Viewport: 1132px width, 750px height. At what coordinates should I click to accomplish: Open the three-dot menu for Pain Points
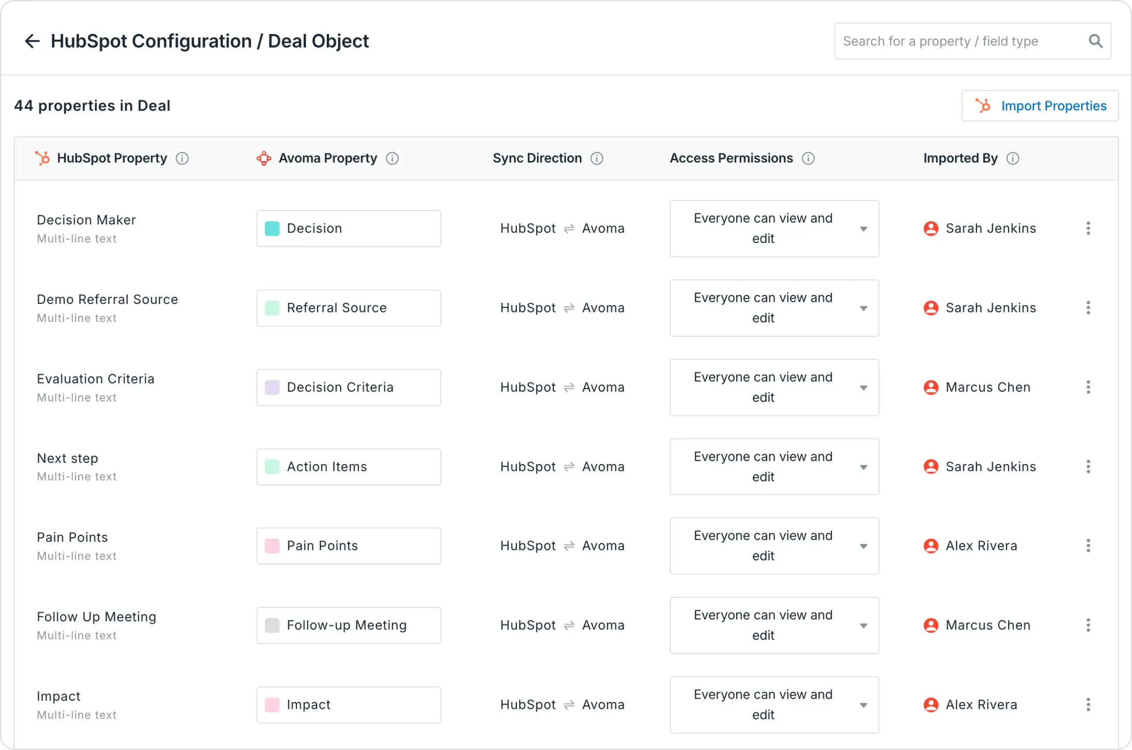coord(1088,546)
